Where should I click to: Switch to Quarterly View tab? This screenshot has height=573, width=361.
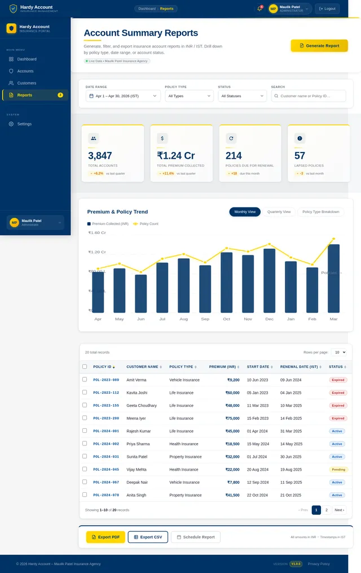[x=279, y=212]
